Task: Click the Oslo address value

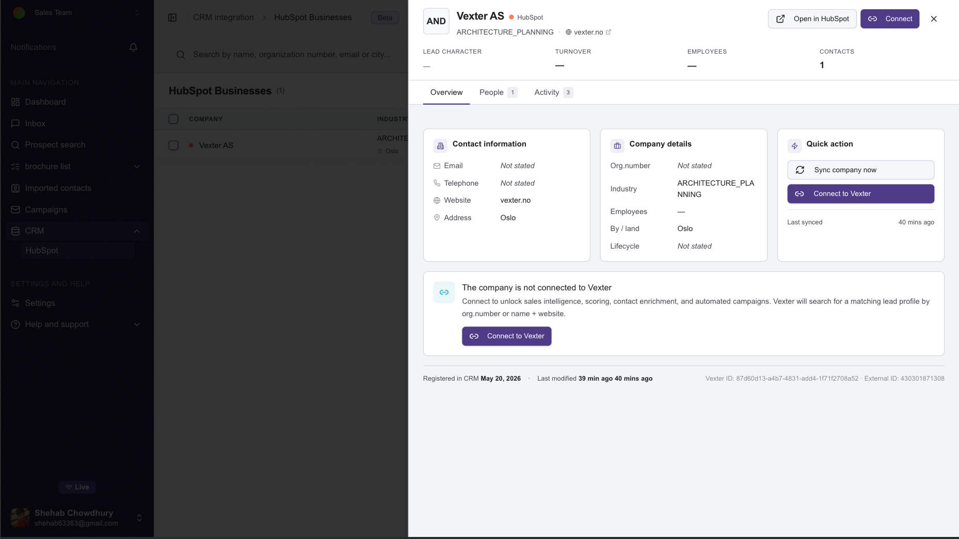Action: 508,218
